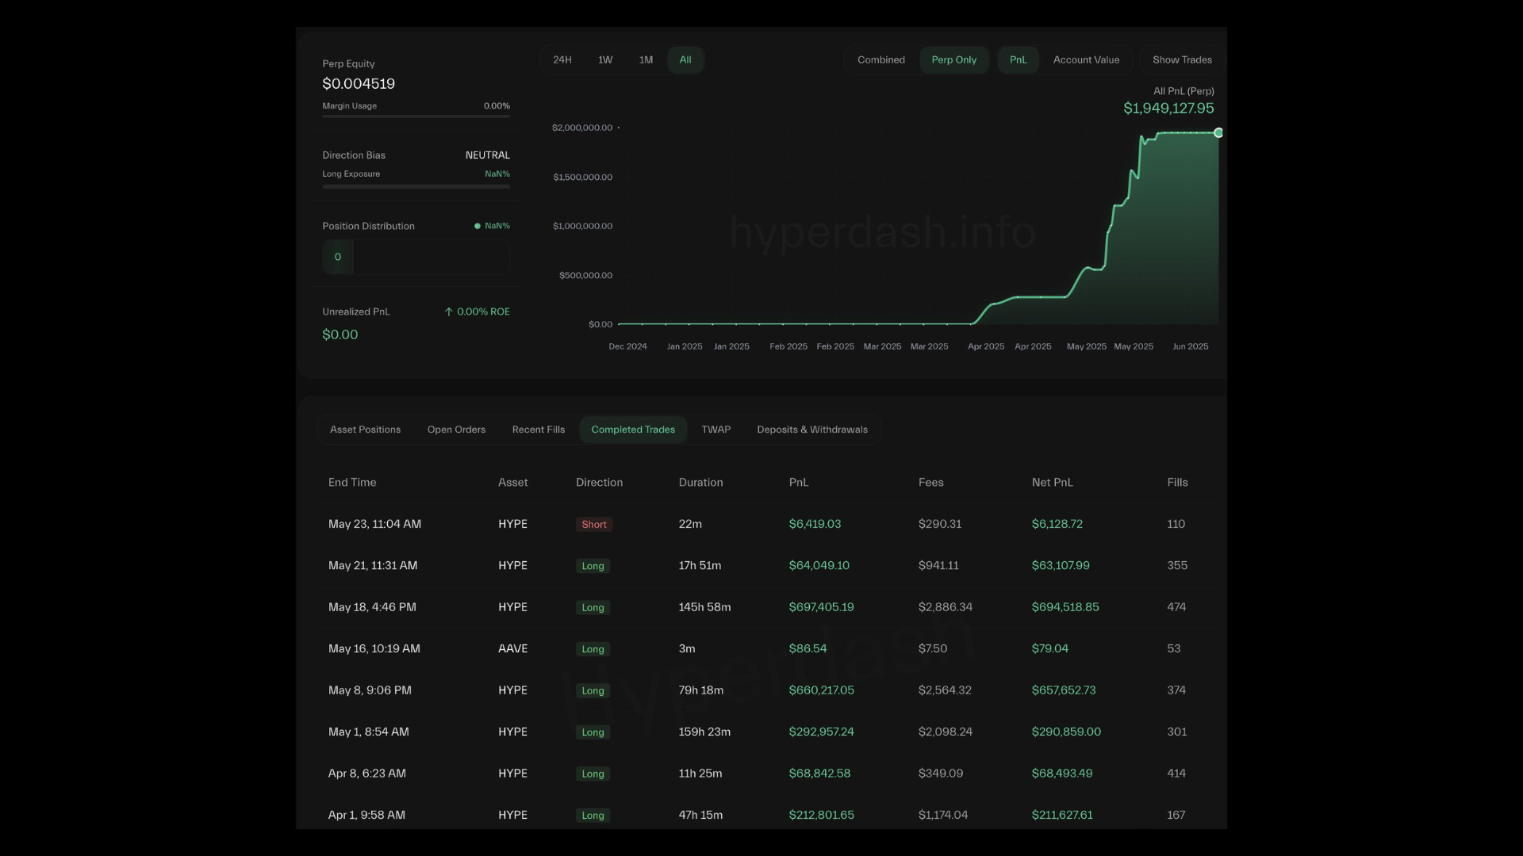The width and height of the screenshot is (1523, 856).
Task: Select the 1M time range
Action: pos(646,60)
